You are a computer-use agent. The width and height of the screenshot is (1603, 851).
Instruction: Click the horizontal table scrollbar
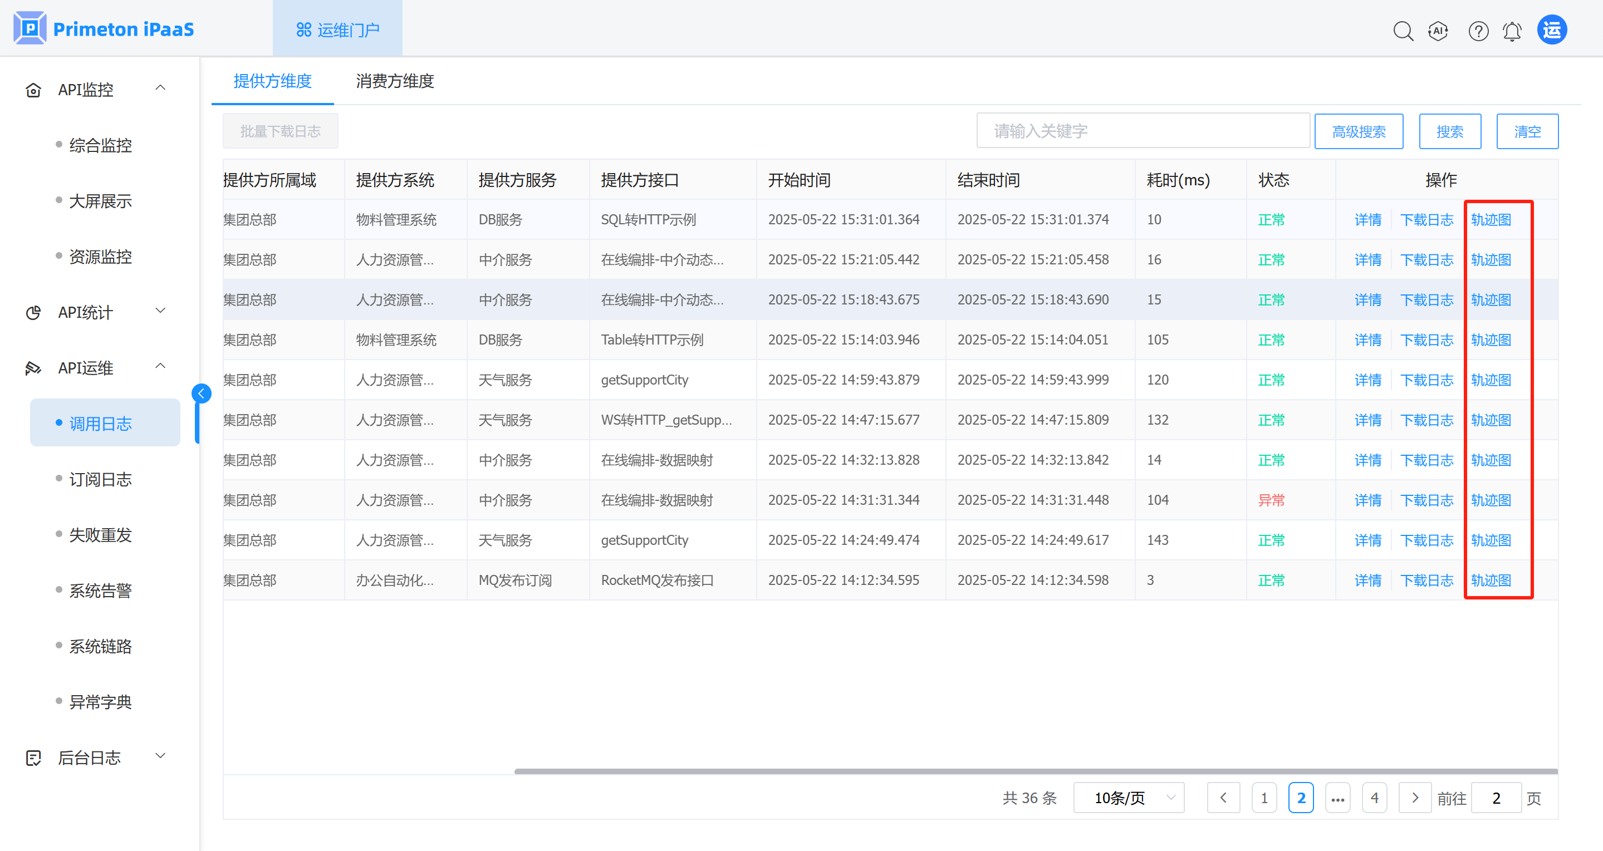(1036, 771)
